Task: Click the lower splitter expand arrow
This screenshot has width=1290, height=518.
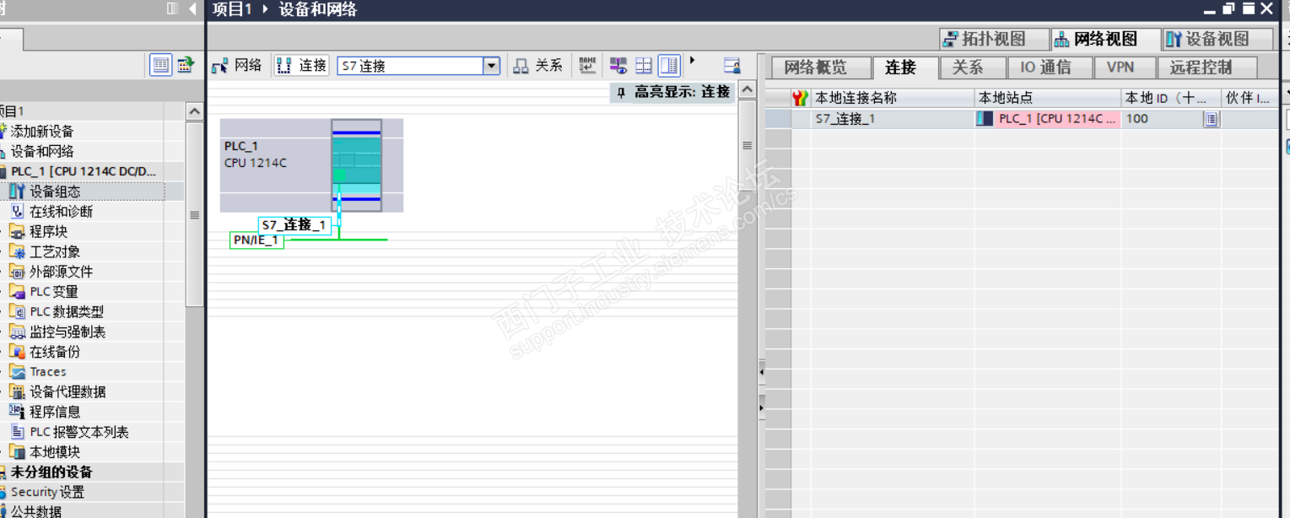Action: (761, 407)
